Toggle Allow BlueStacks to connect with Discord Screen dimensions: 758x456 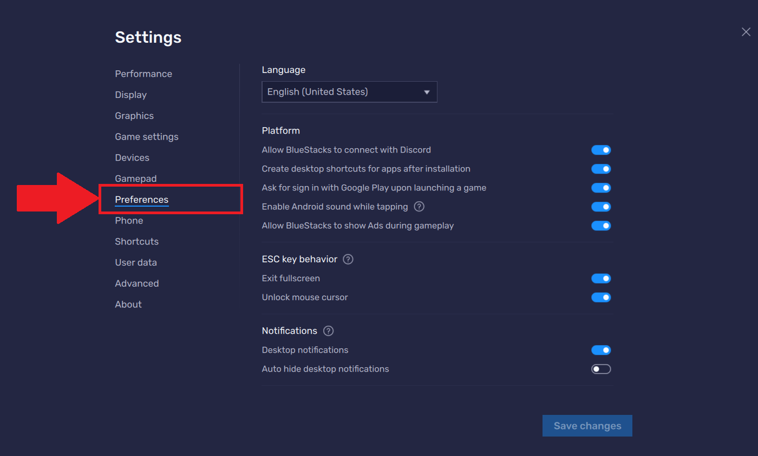[601, 150]
